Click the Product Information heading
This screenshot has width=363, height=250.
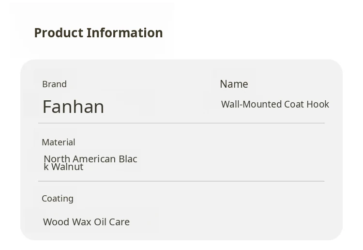tap(98, 33)
